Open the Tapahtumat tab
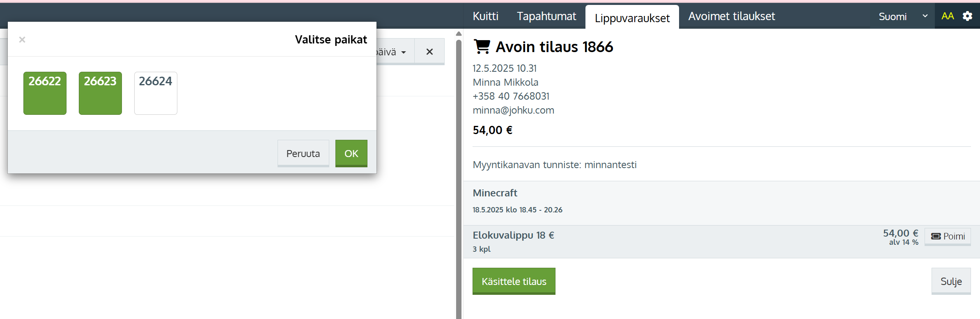This screenshot has width=980, height=319. (546, 16)
